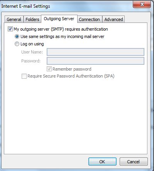Toggle the Remember password checkbox
This screenshot has height=171, width=154.
pos(49,69)
